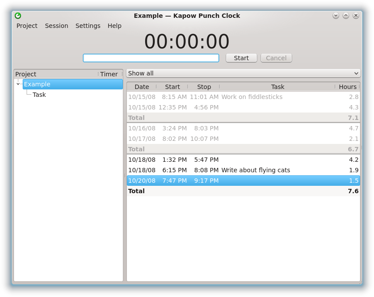Viewport: 374px width, 297px height.
Task: Select the 10/17/08 8:02 PM session
Action: tap(243, 139)
